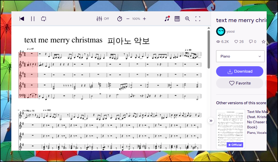Add the score to Favorite

(x=240, y=83)
